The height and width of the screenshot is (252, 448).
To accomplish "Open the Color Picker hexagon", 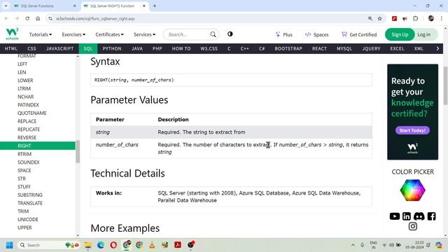I will [412, 190].
